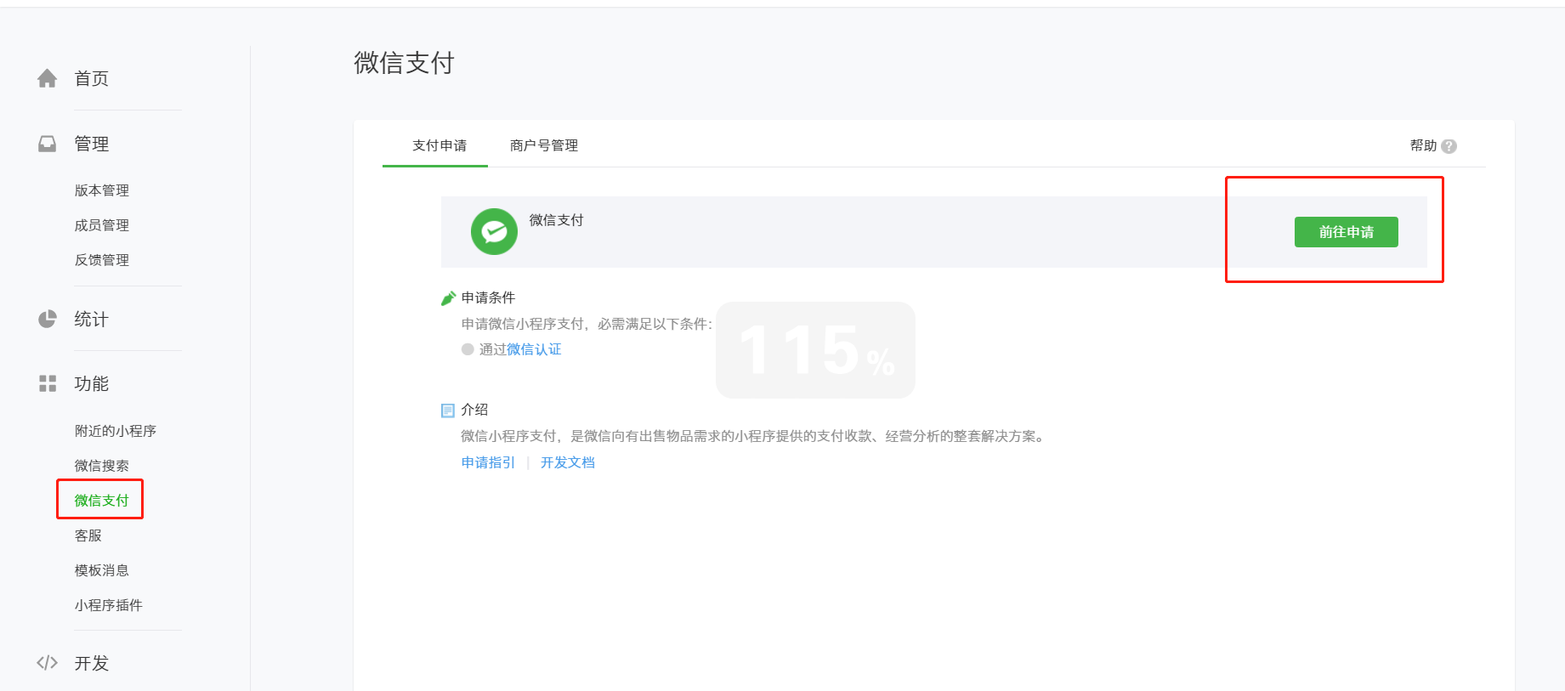Open the 申请指引 link
The width and height of the screenshot is (1565, 691).
coord(488,462)
